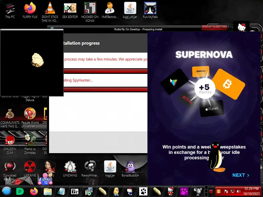The height and width of the screenshot is (197, 263).
Task: Click the blue Start orb
Action: (7, 191)
